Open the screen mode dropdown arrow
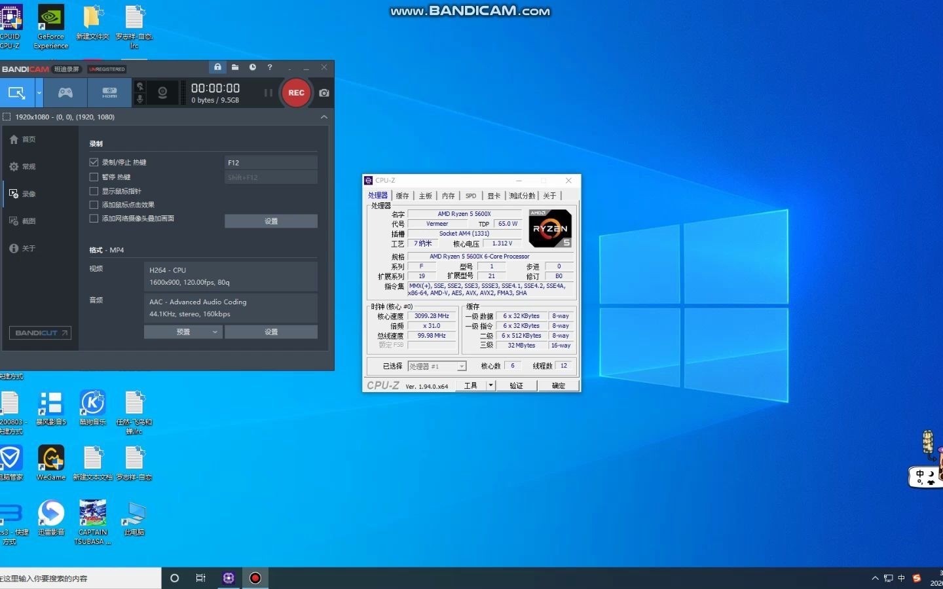Image resolution: width=943 pixels, height=589 pixels. click(x=39, y=93)
